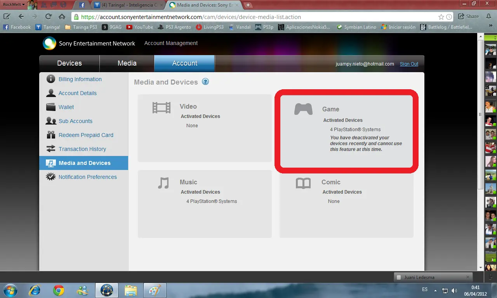The height and width of the screenshot is (298, 497).
Task: Switch to the Facebook browser tab
Action: click(82, 5)
